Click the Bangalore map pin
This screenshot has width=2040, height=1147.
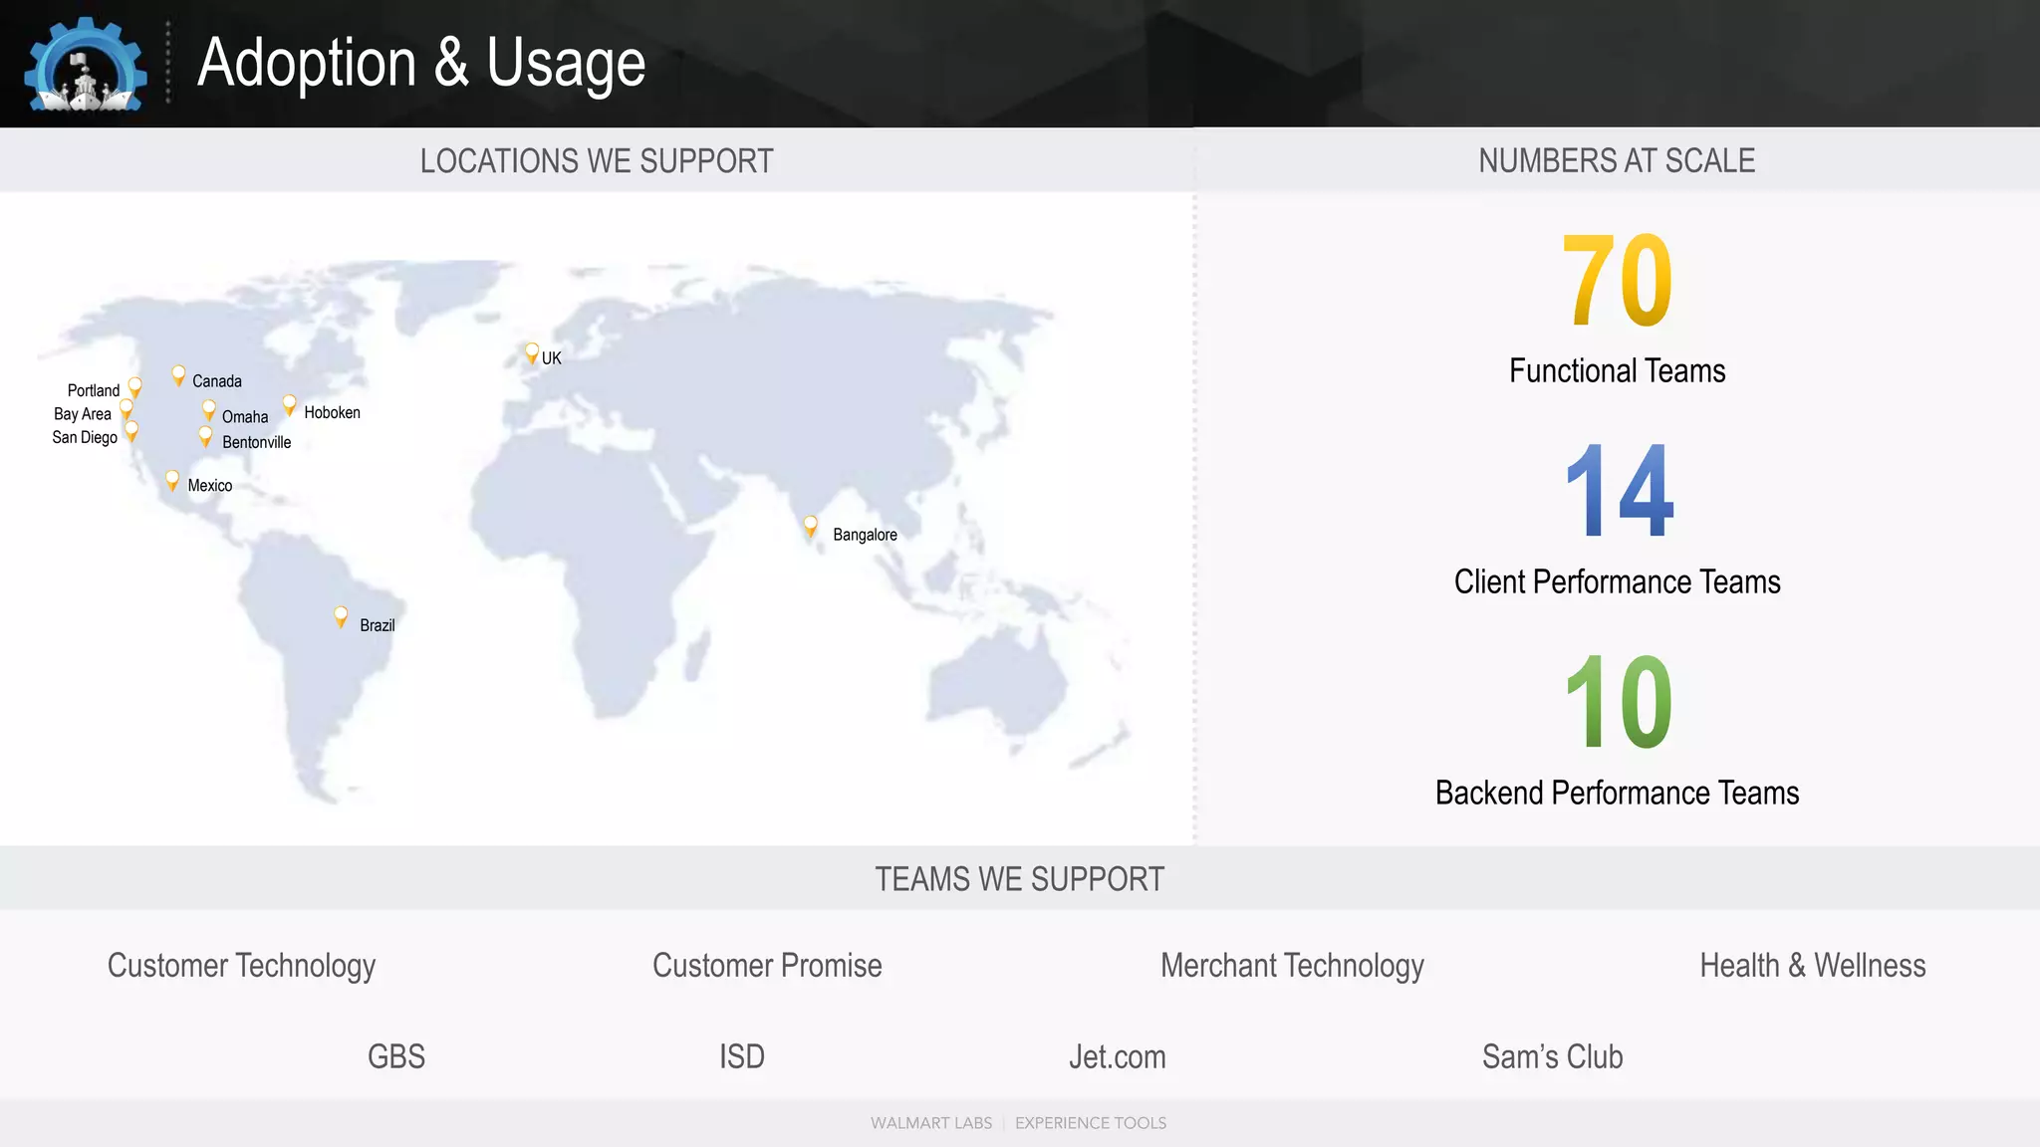pyautogui.click(x=811, y=527)
